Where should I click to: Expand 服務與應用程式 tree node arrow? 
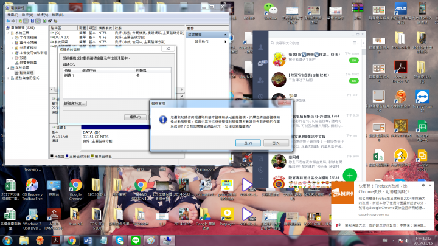coord(9,78)
